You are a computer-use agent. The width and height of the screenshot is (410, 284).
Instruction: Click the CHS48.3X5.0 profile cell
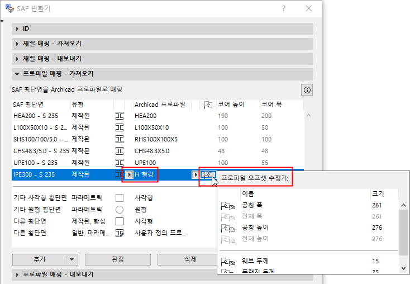[152, 151]
